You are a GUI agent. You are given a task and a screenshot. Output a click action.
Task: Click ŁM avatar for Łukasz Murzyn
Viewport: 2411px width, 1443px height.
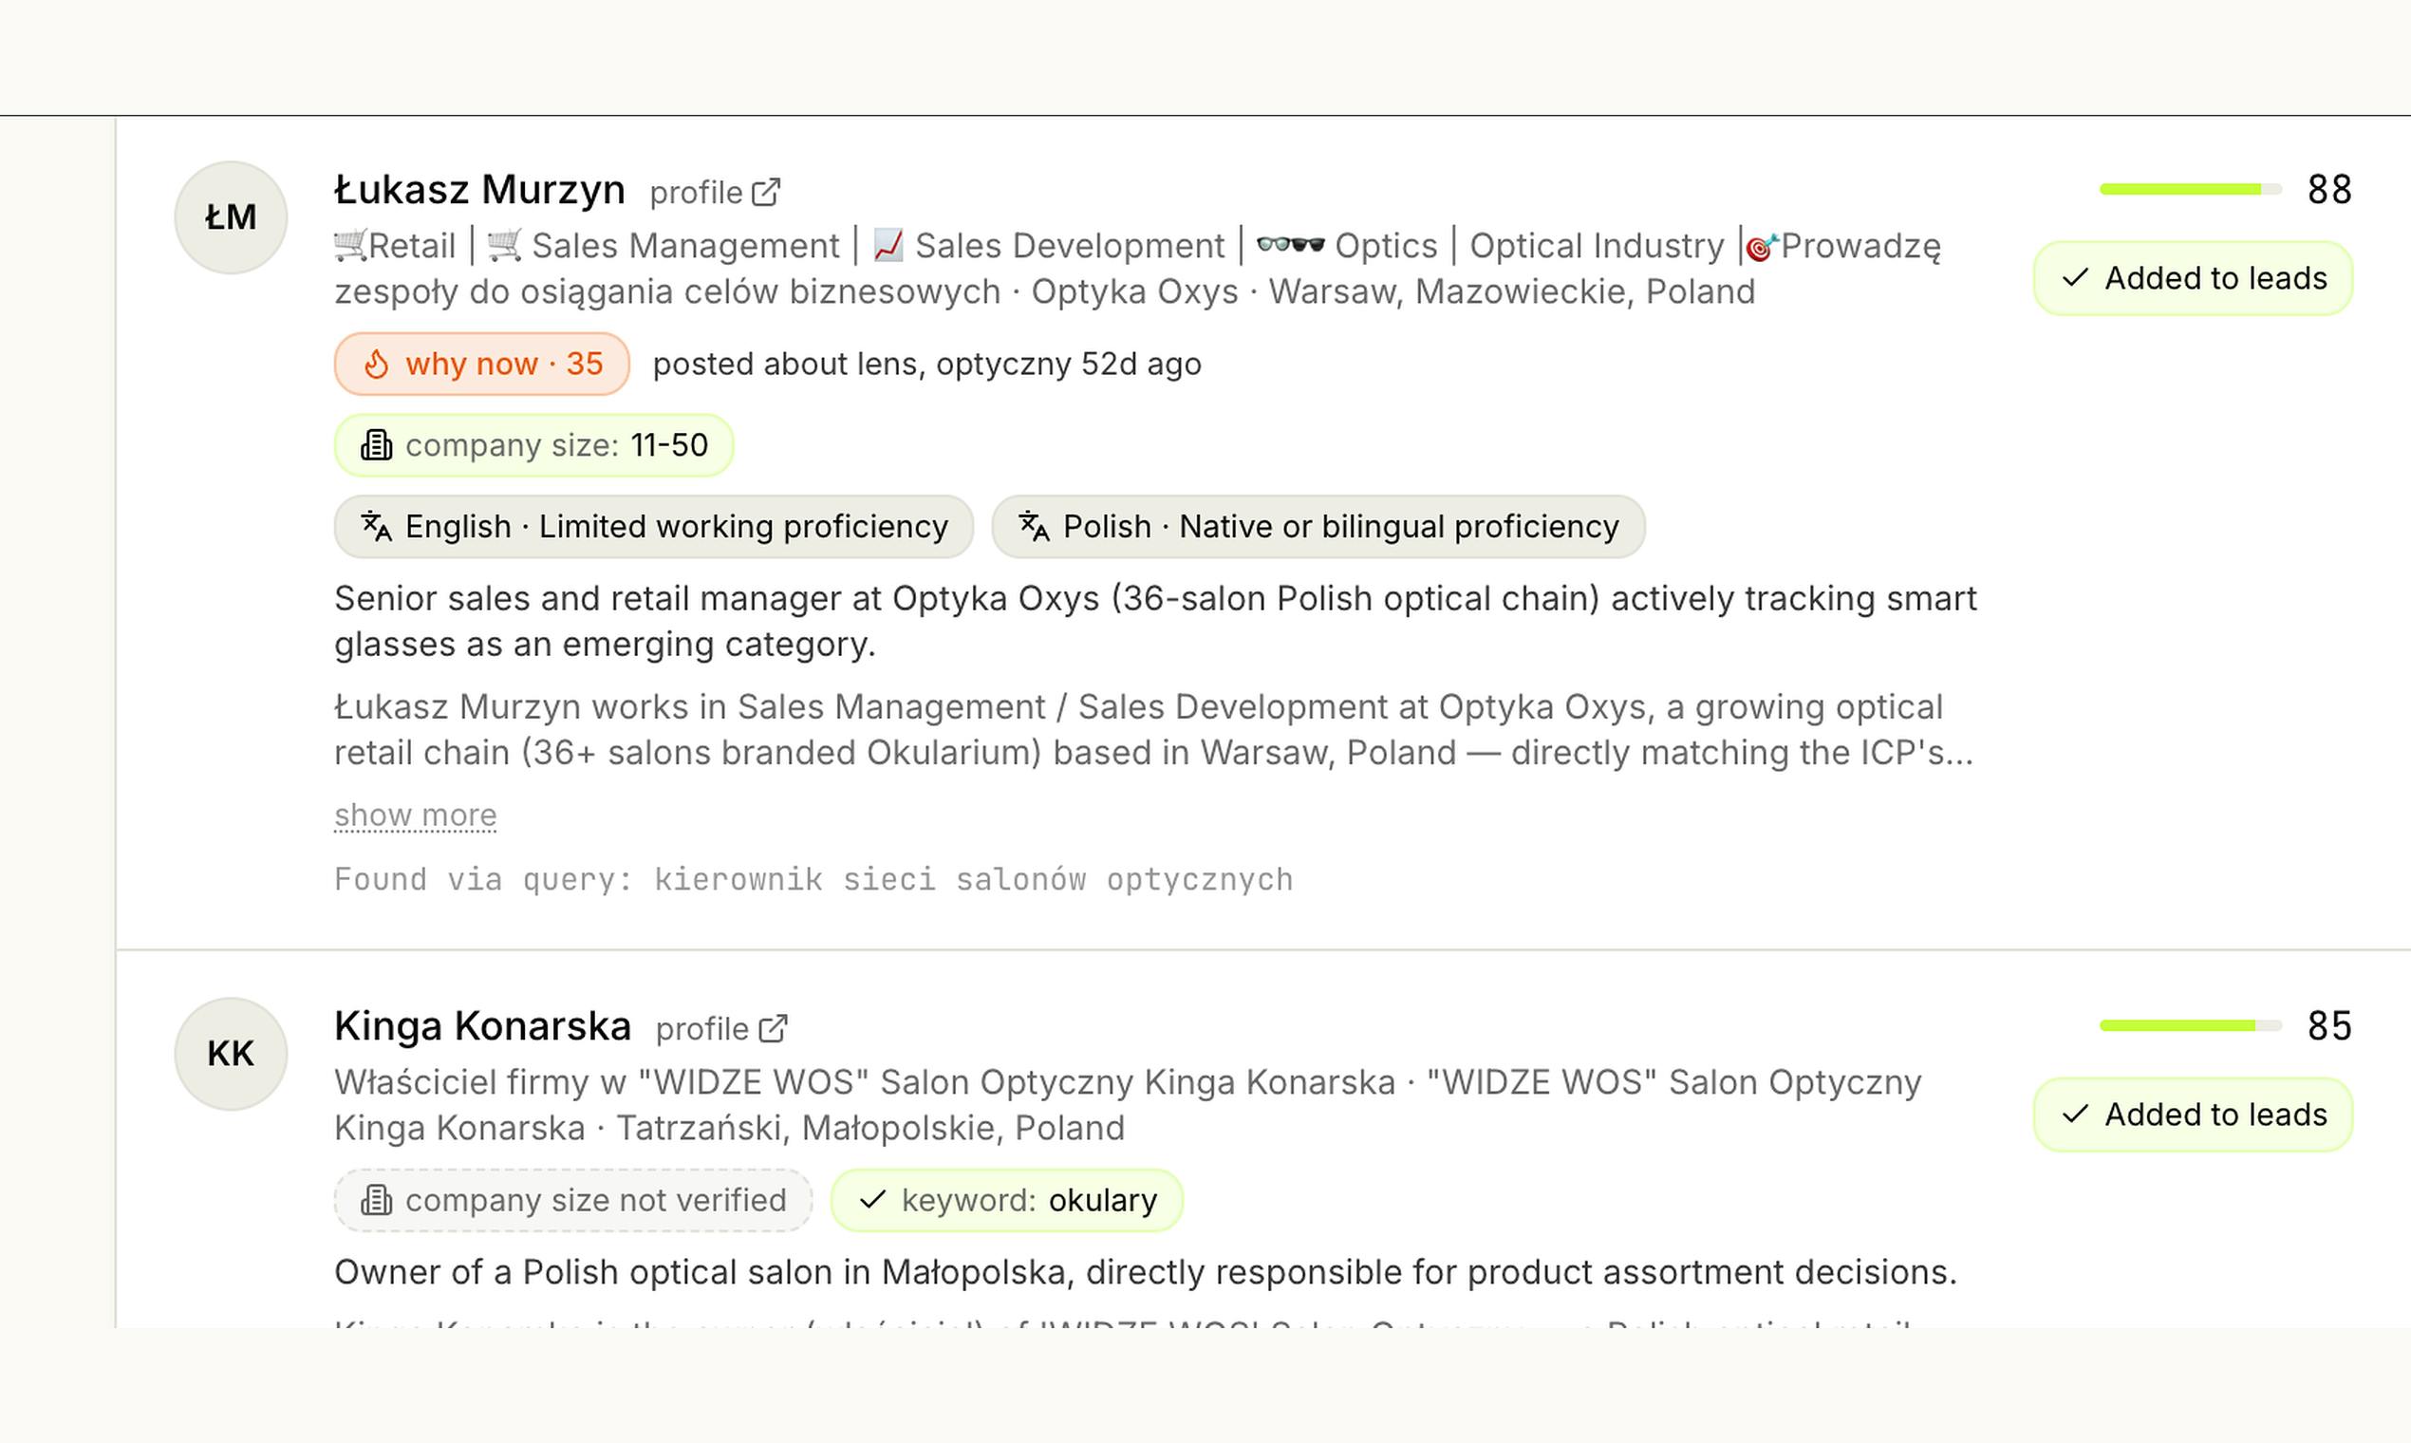pyautogui.click(x=231, y=216)
